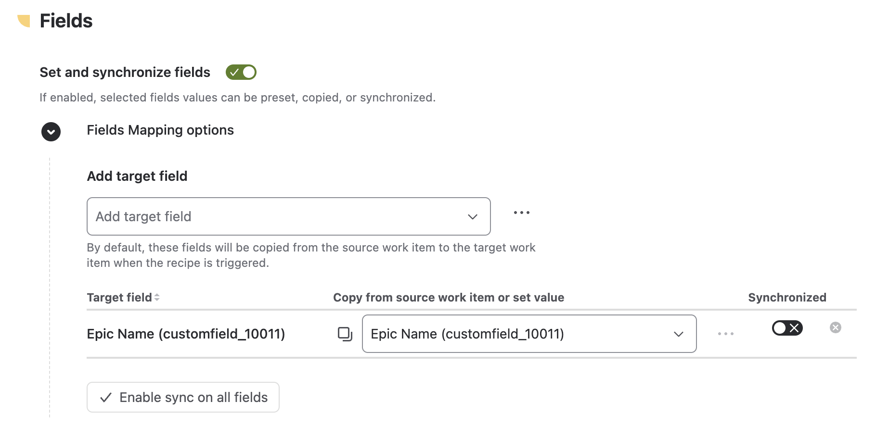Open the greyed three-dot menu in Epic Name row

(726, 334)
